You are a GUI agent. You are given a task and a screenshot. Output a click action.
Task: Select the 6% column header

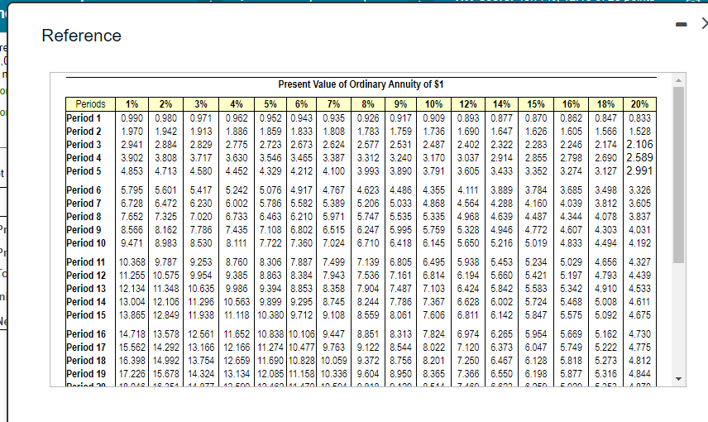click(x=301, y=104)
